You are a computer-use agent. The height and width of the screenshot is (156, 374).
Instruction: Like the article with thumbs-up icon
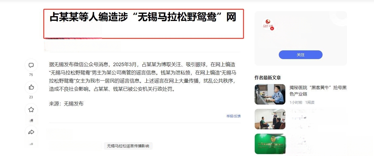(31, 87)
